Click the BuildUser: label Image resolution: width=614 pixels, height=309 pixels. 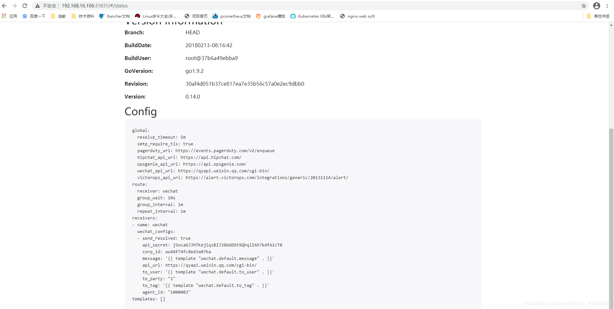138,58
